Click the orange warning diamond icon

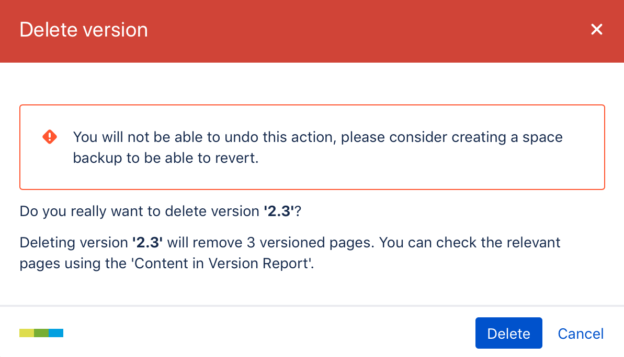(x=50, y=137)
